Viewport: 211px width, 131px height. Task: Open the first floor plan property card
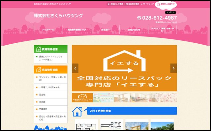point(86,124)
